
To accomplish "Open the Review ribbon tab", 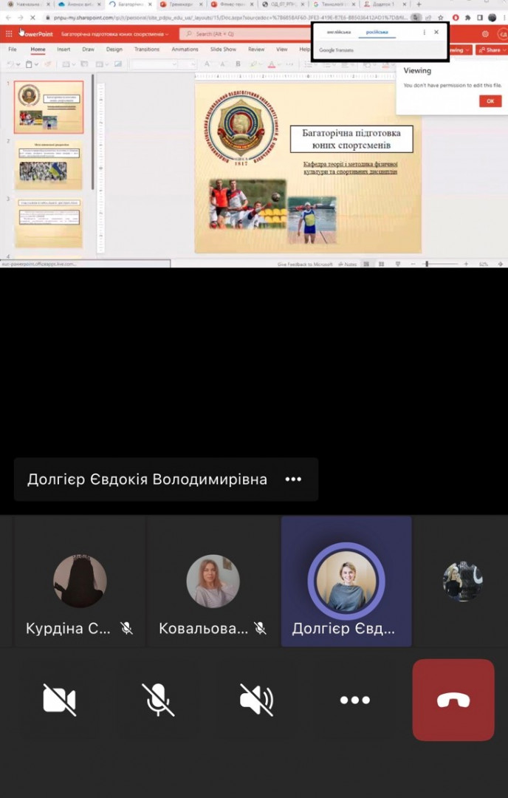I will [x=256, y=50].
